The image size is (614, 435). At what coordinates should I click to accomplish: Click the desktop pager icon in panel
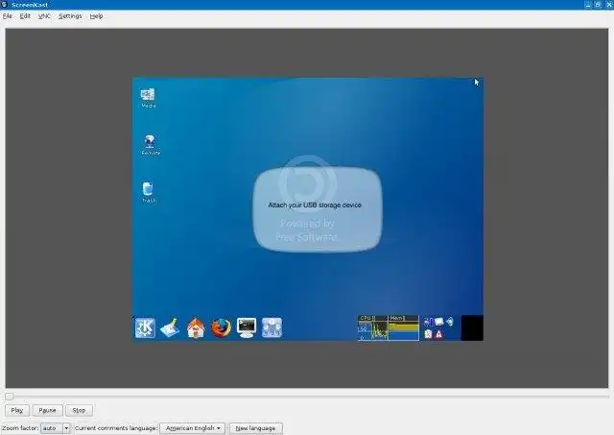272,327
